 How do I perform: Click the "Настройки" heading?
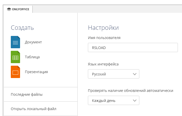pyautogui.click(x=103, y=28)
